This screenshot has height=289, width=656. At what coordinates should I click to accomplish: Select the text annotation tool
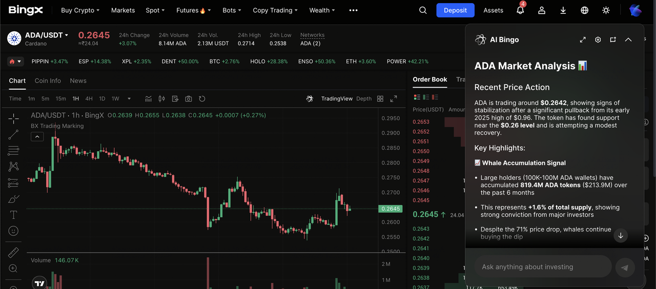coord(13,215)
